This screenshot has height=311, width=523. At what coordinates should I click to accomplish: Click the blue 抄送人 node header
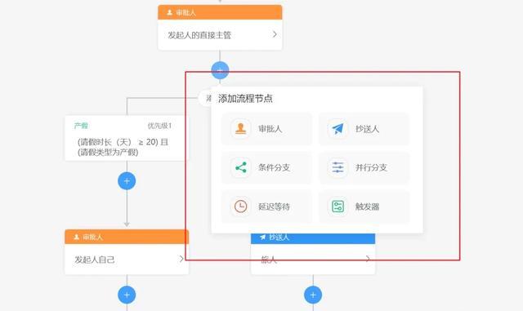click(x=313, y=238)
